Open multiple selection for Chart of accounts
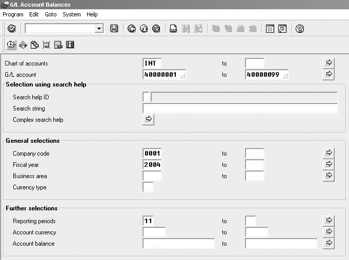The height and width of the screenshot is (260, 349). [329, 63]
